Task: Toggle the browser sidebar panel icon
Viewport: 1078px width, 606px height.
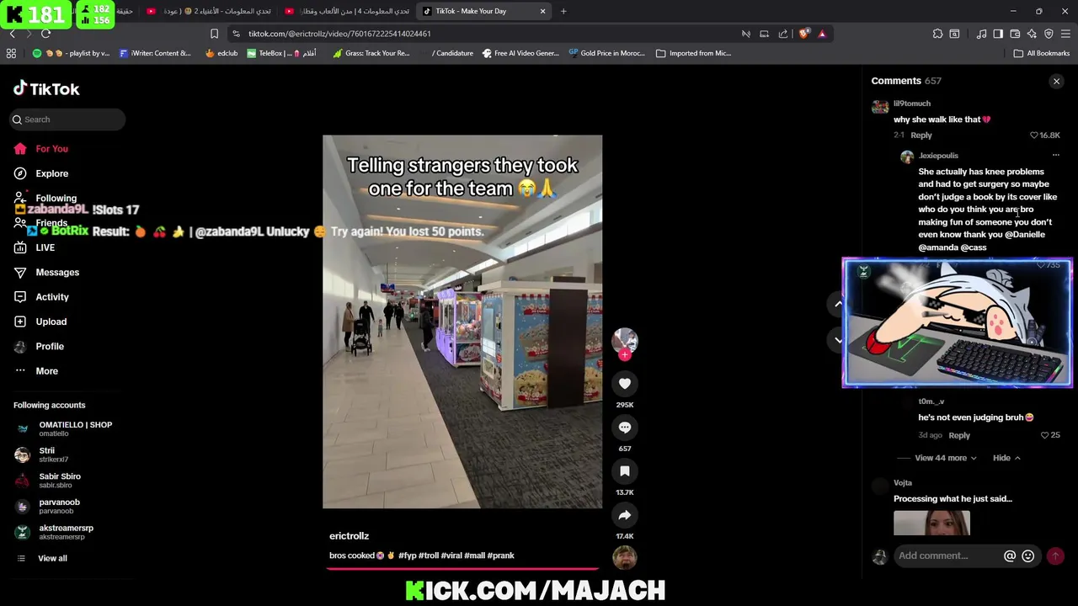Action: point(998,34)
